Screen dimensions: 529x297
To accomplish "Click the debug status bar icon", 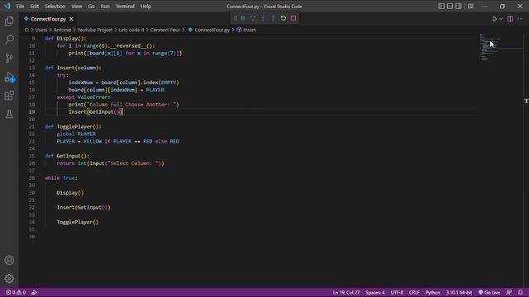I will pos(34,292).
